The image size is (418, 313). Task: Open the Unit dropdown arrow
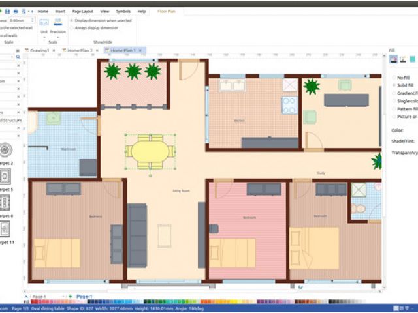(44, 37)
